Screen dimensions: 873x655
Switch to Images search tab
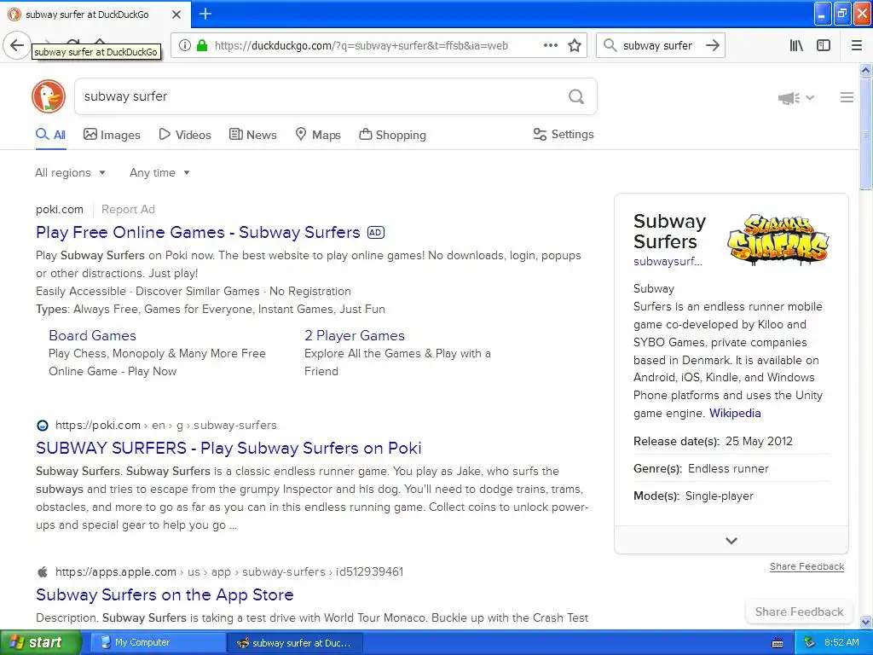click(x=112, y=135)
